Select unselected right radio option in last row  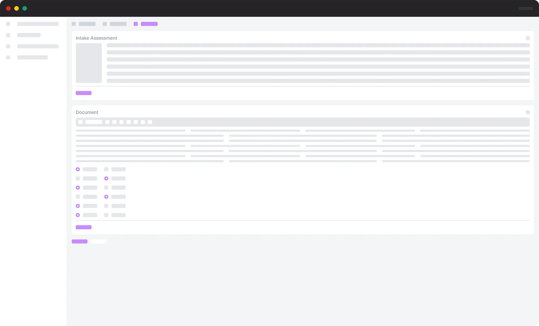[106, 215]
